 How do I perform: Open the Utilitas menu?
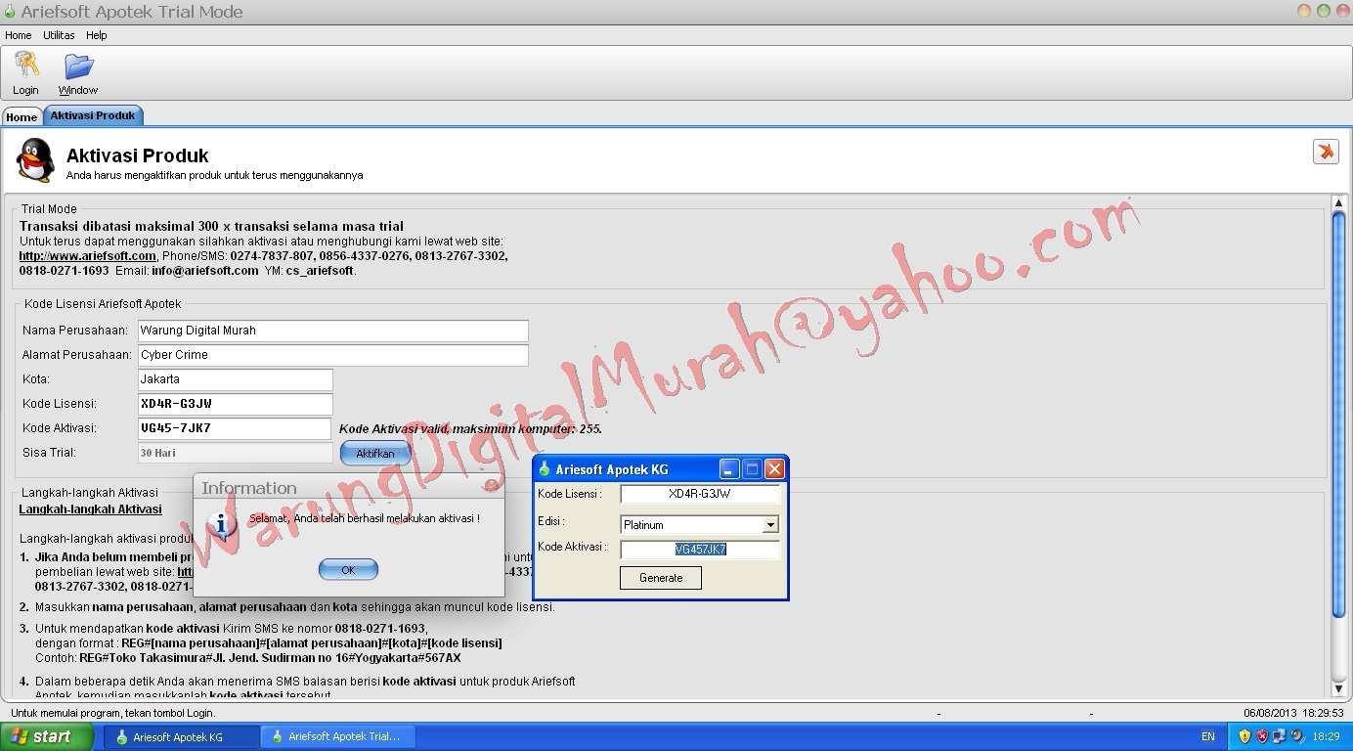tap(59, 35)
